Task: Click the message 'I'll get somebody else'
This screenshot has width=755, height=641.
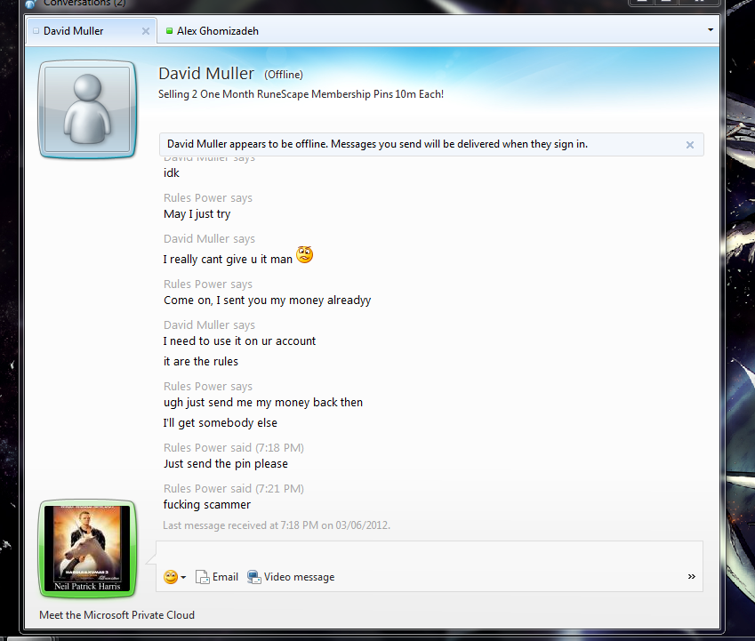Action: [220, 423]
